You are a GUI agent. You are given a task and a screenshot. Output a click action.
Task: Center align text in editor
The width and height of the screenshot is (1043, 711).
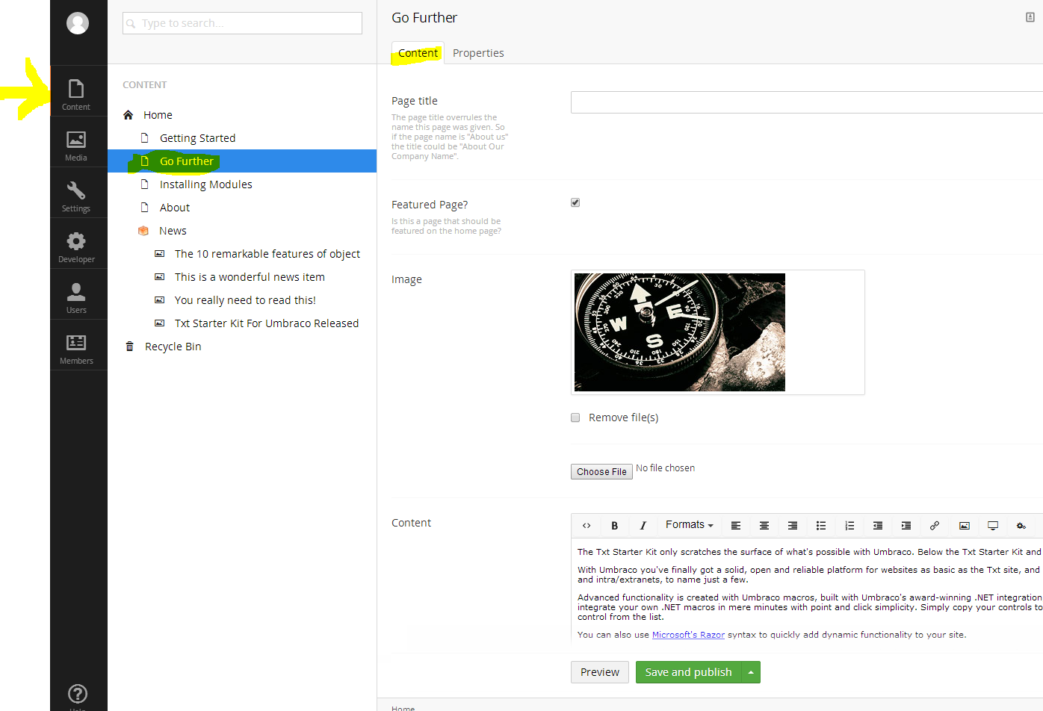pyautogui.click(x=764, y=526)
